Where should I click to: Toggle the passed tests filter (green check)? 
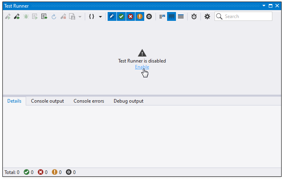[x=121, y=16]
